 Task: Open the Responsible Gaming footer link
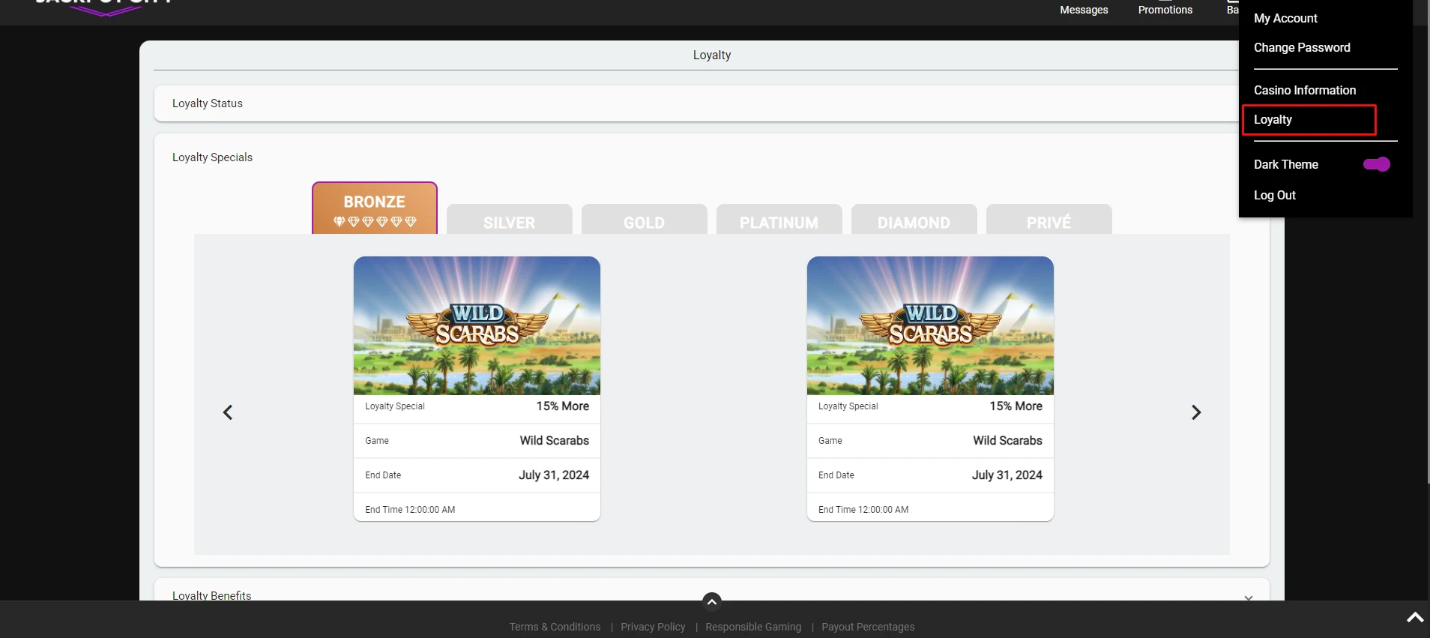pyautogui.click(x=753, y=627)
